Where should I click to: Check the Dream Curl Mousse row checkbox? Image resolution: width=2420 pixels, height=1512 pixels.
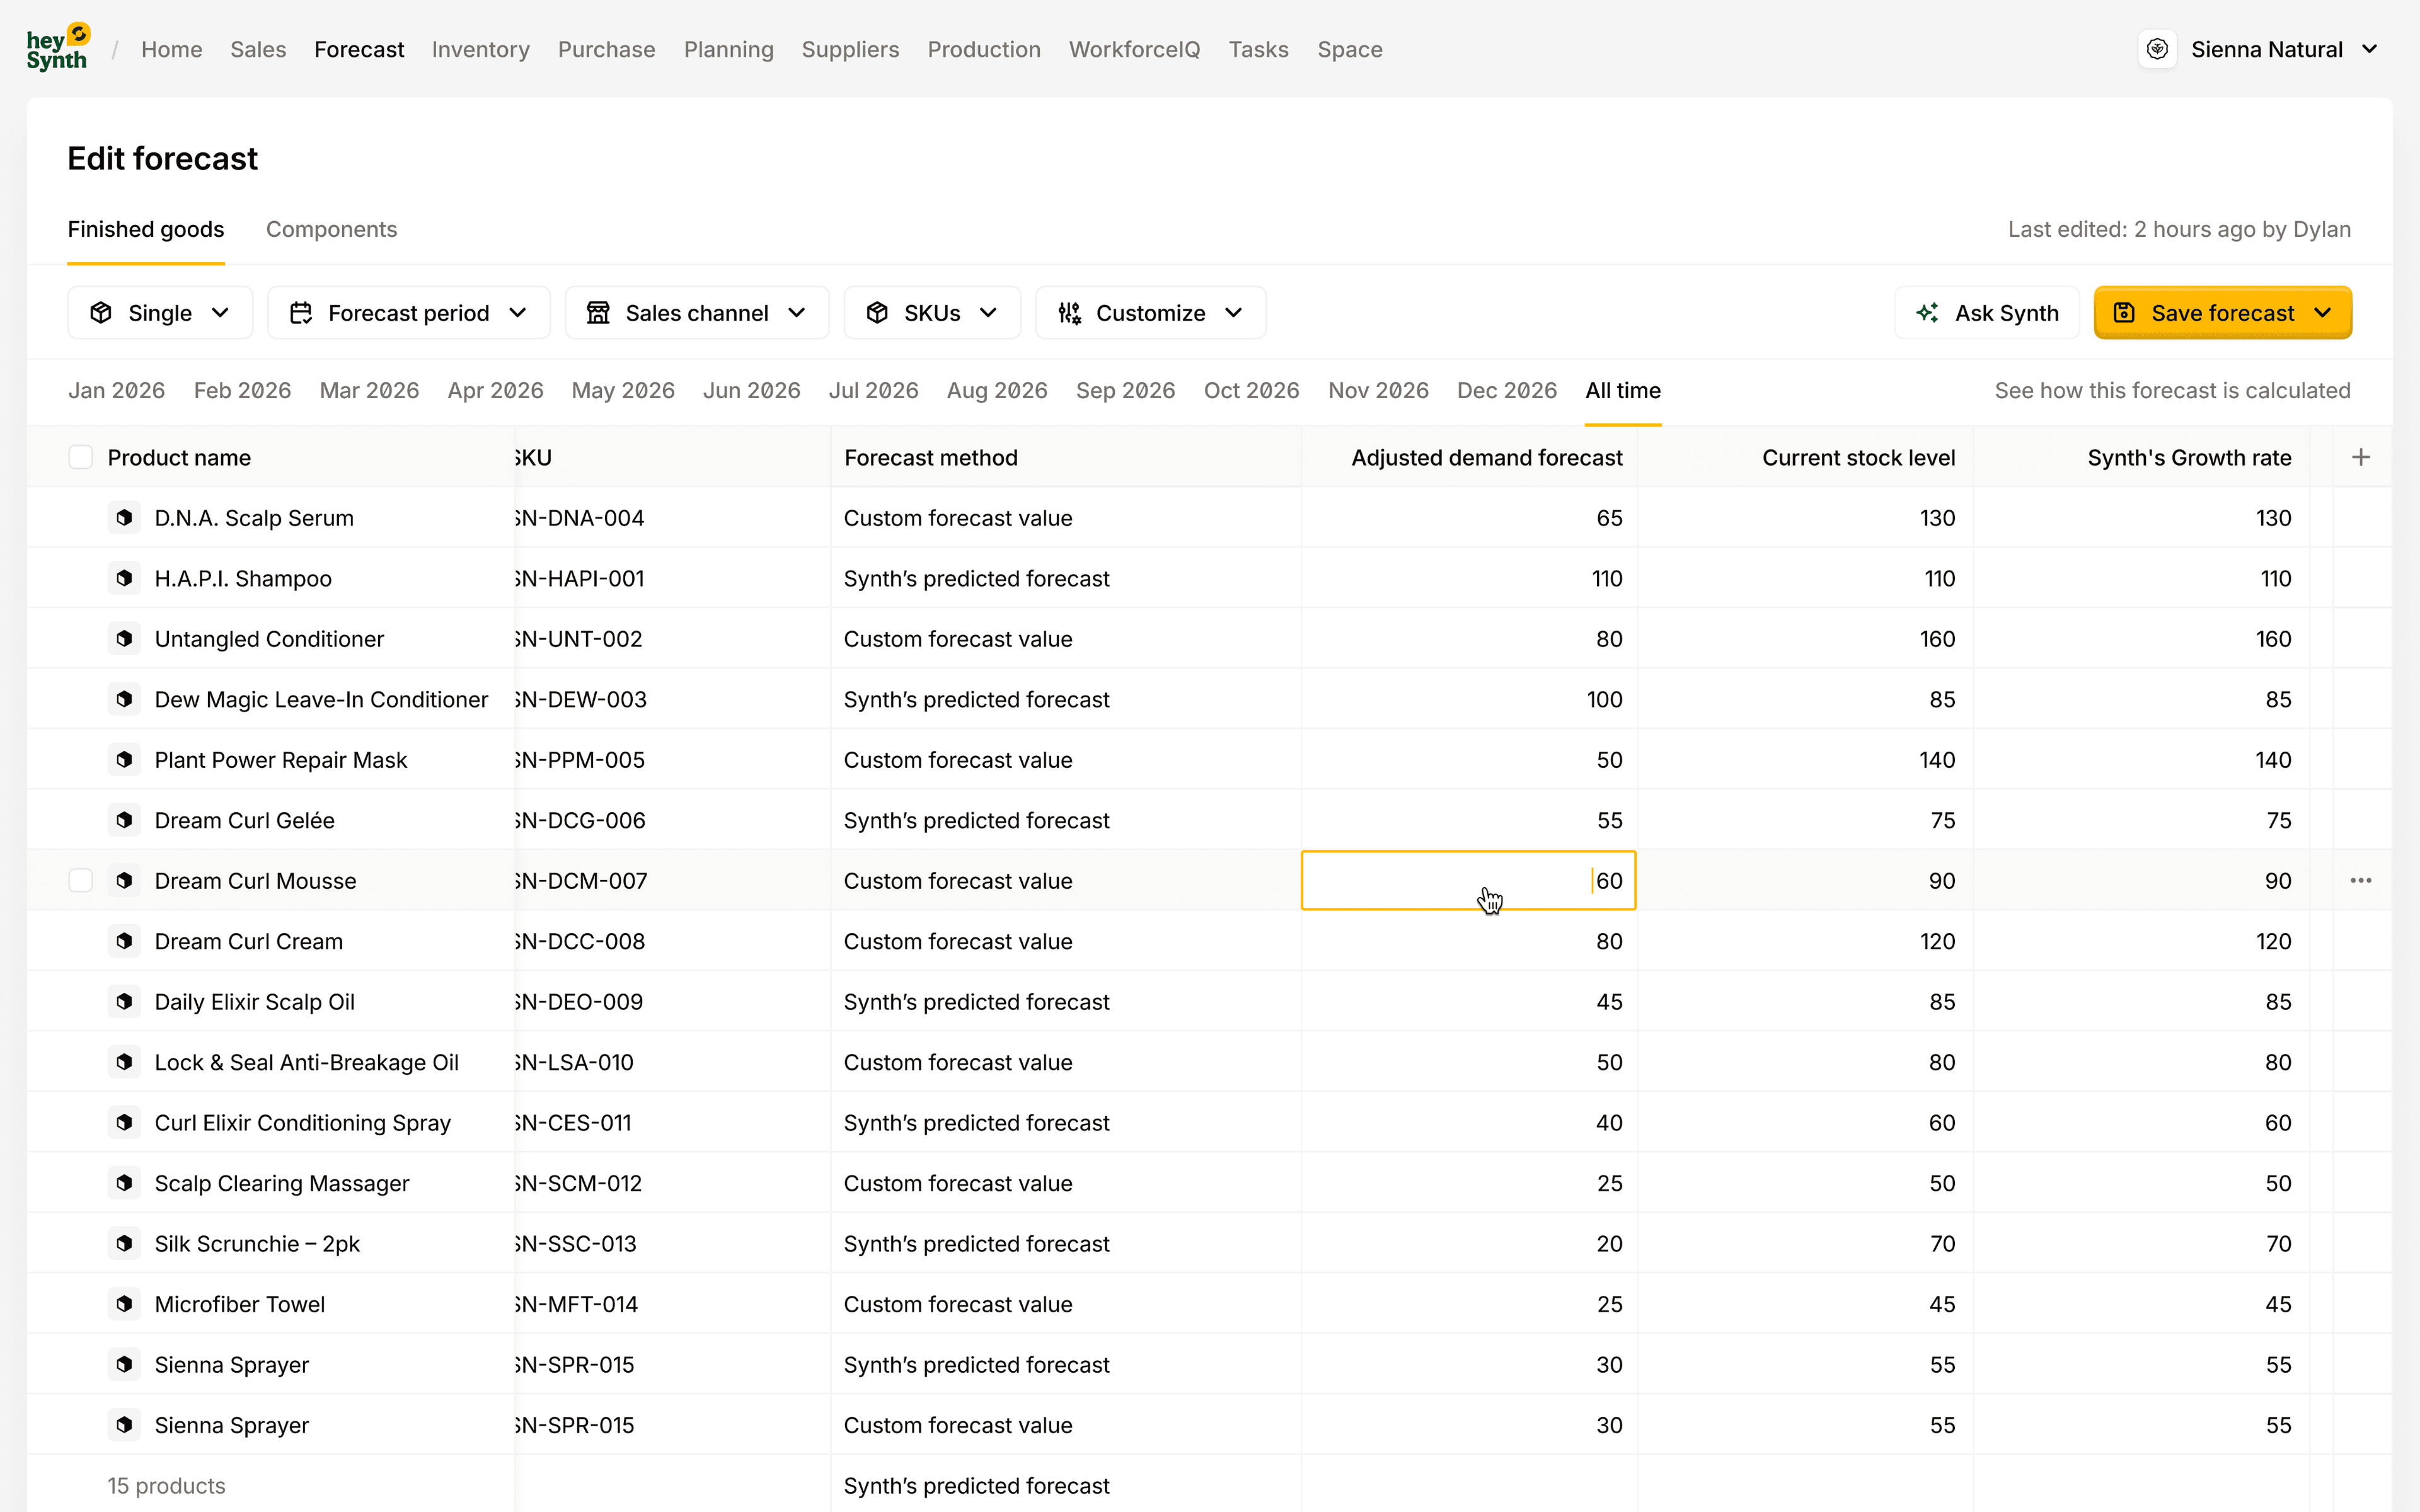[80, 880]
